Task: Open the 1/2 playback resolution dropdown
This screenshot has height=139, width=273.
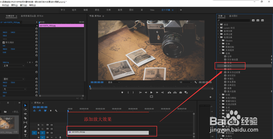Action: tap(185, 82)
